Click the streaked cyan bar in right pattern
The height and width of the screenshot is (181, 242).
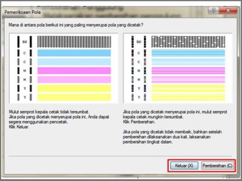pos(188,53)
